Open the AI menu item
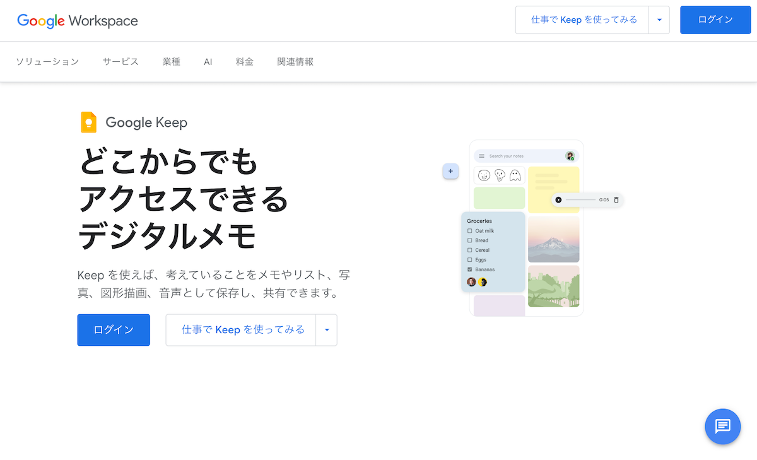The image size is (757, 460). click(x=208, y=61)
